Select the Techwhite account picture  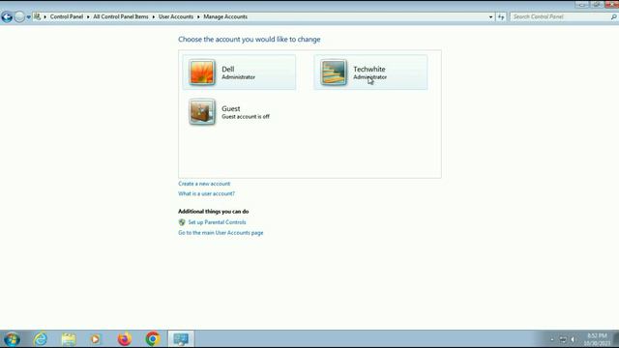334,72
